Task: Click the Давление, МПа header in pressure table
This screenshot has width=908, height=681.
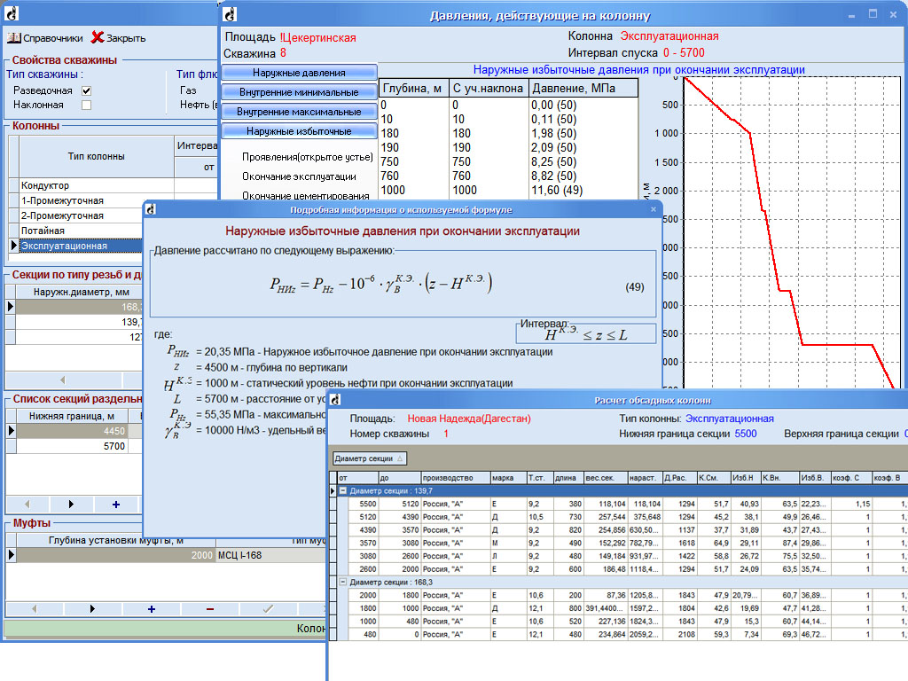Action: 583,88
